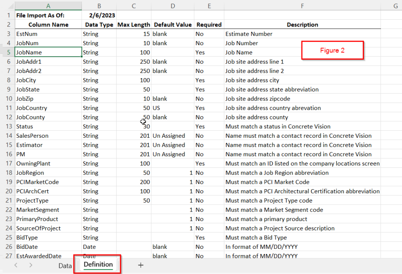
Task: Select row number 13 for Status
Action: [8, 126]
